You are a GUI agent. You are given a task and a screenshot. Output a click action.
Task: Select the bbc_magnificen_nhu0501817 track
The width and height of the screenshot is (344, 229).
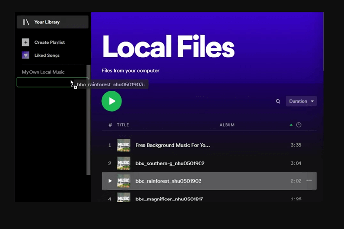169,199
